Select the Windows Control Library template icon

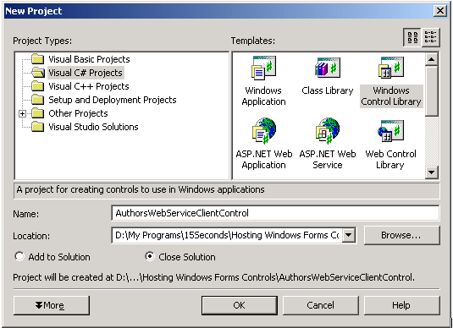coord(391,68)
